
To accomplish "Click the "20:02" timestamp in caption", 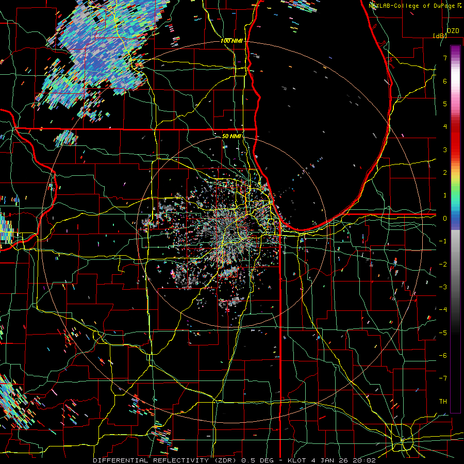I will pos(364,460).
